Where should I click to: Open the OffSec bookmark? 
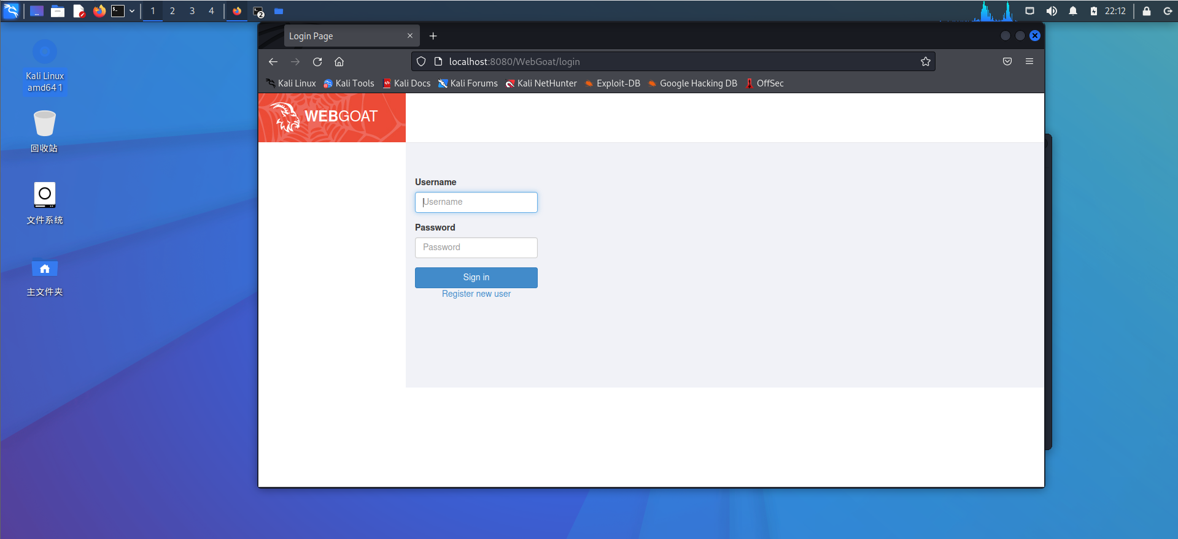click(764, 83)
